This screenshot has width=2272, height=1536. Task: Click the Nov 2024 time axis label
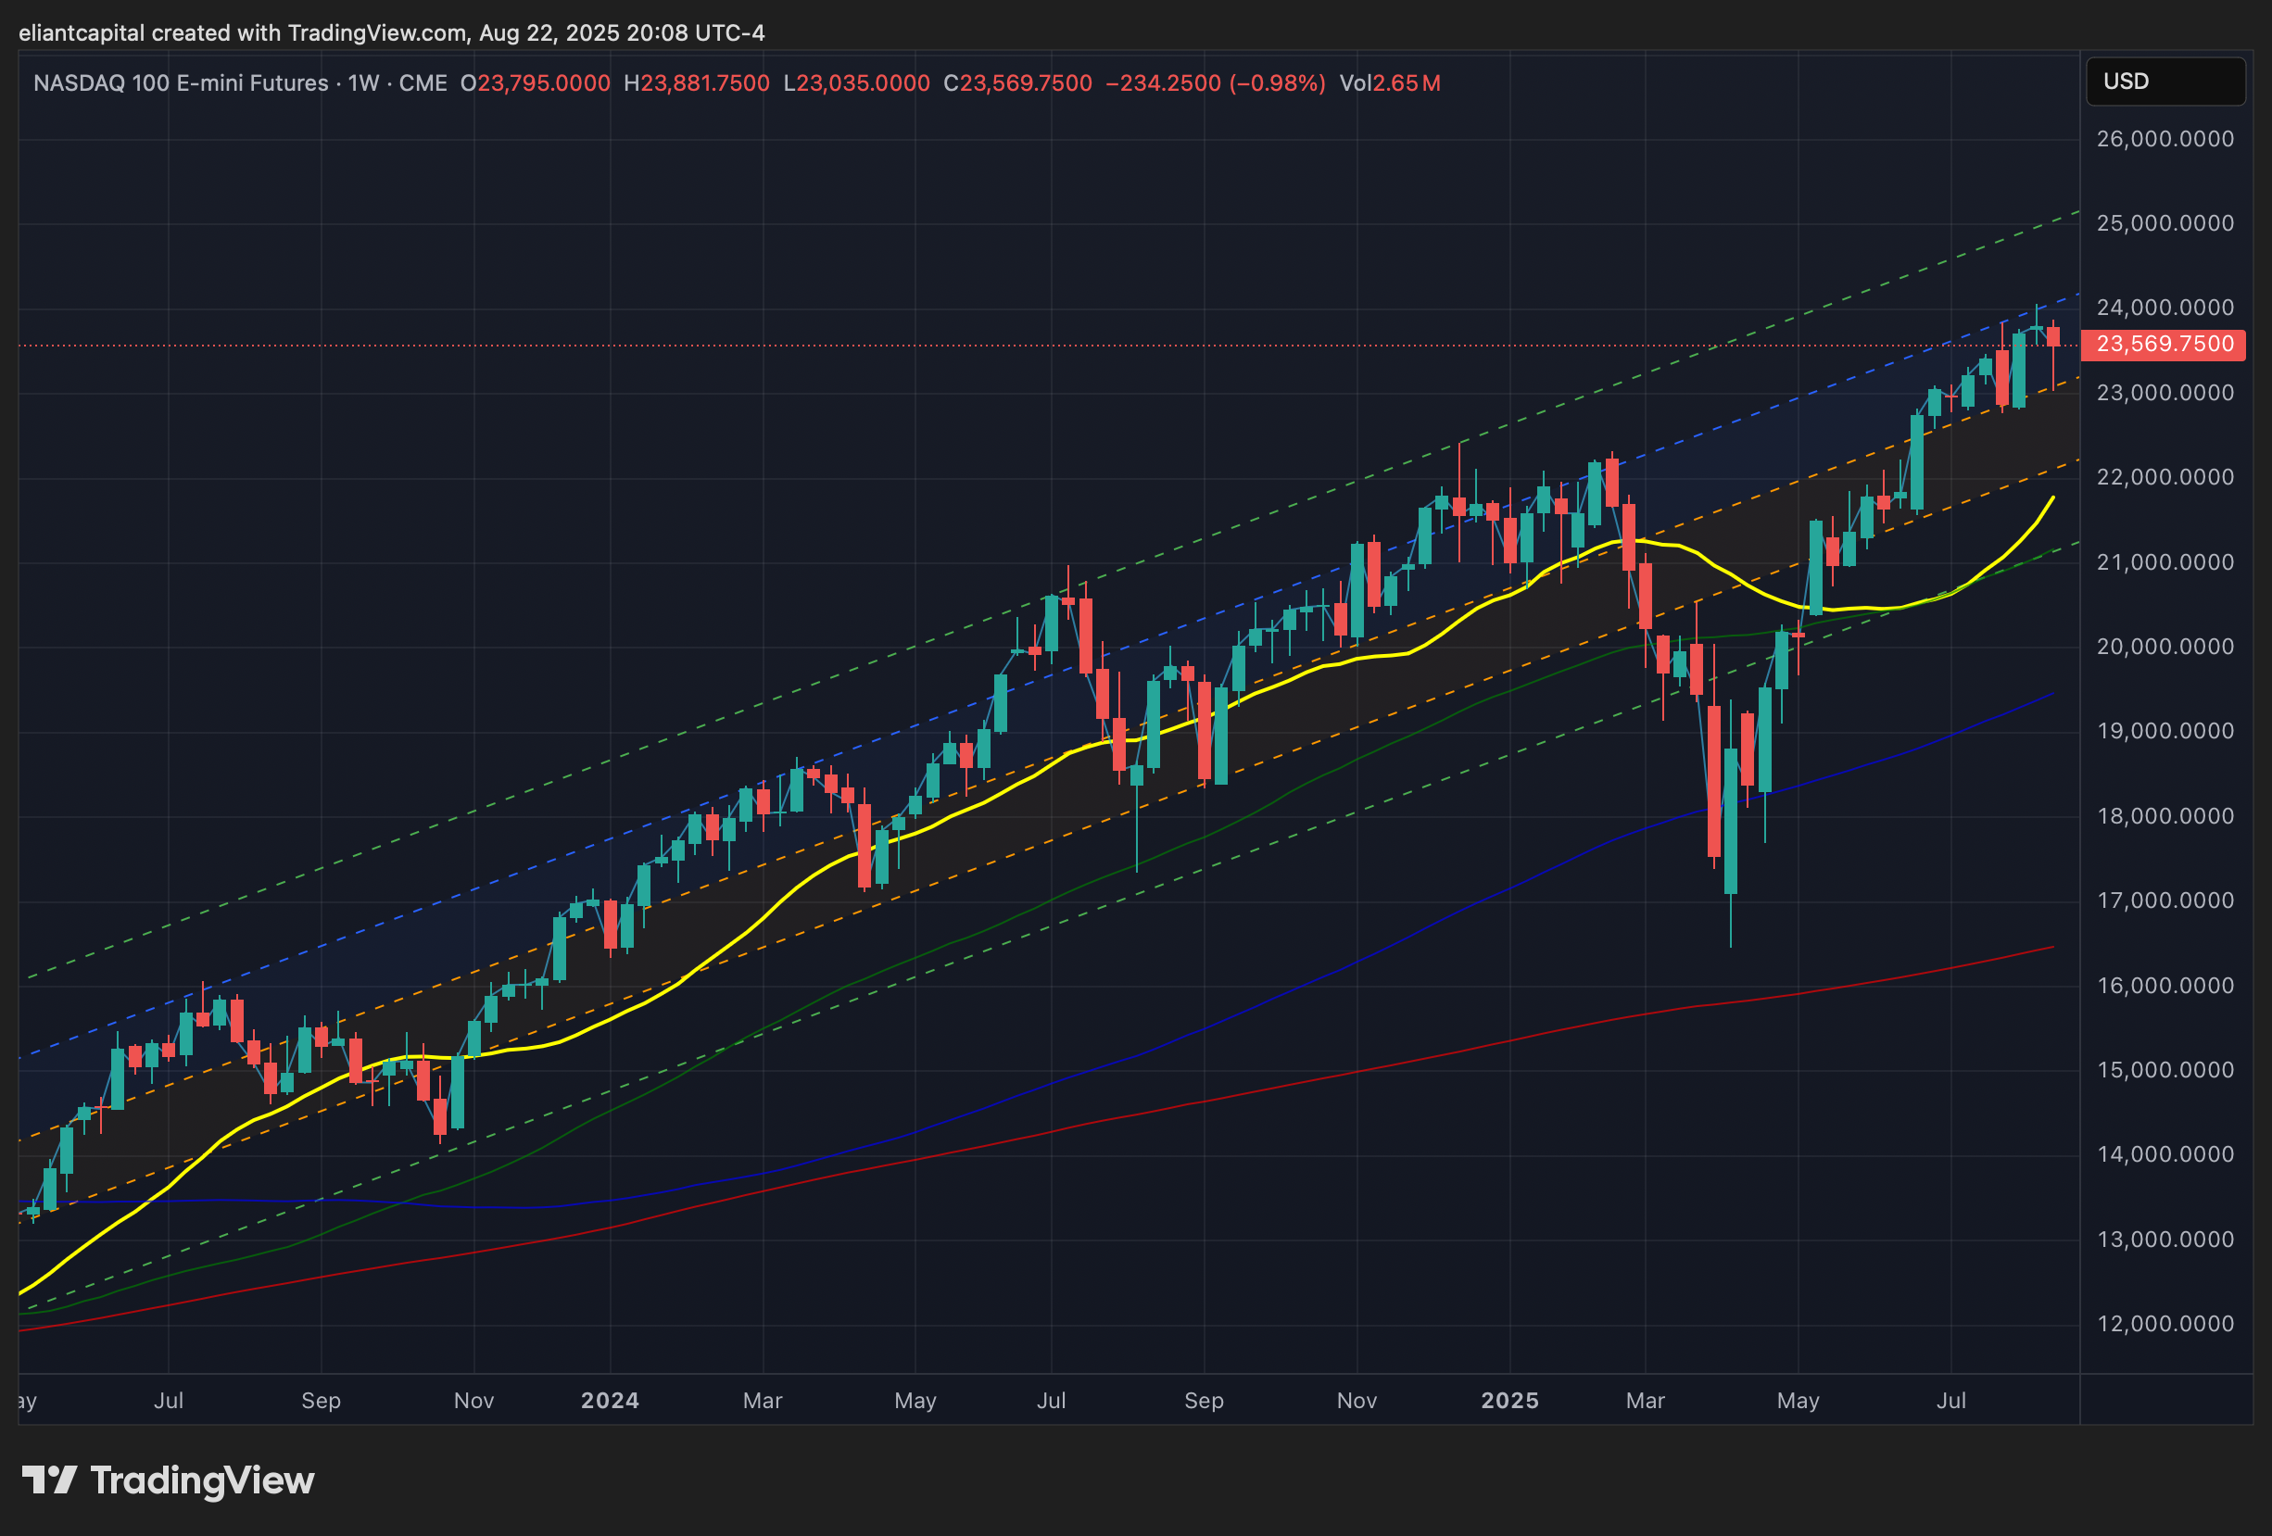pyautogui.click(x=1356, y=1400)
